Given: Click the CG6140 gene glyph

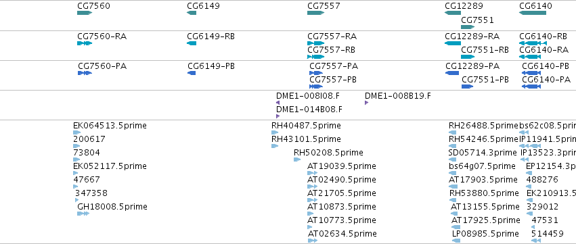Looking at the screenshot, I should [533, 13].
